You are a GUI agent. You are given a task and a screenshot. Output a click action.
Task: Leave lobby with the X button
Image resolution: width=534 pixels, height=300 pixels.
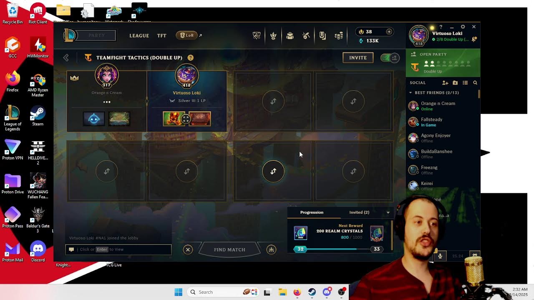[188, 250]
